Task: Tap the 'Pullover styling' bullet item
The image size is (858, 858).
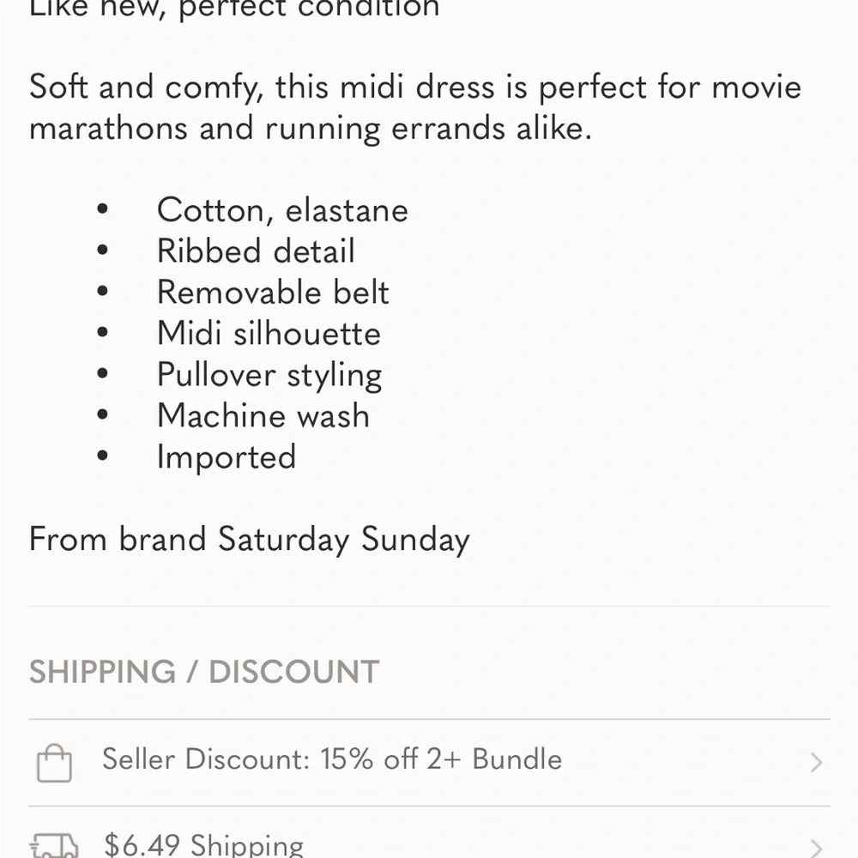Action: [x=269, y=376]
